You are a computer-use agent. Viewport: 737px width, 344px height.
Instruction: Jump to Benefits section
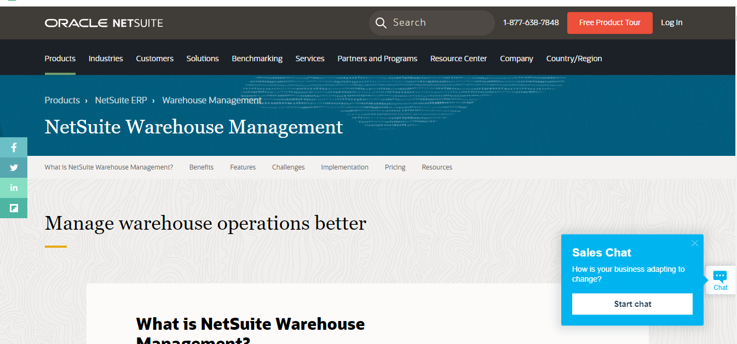pos(201,167)
